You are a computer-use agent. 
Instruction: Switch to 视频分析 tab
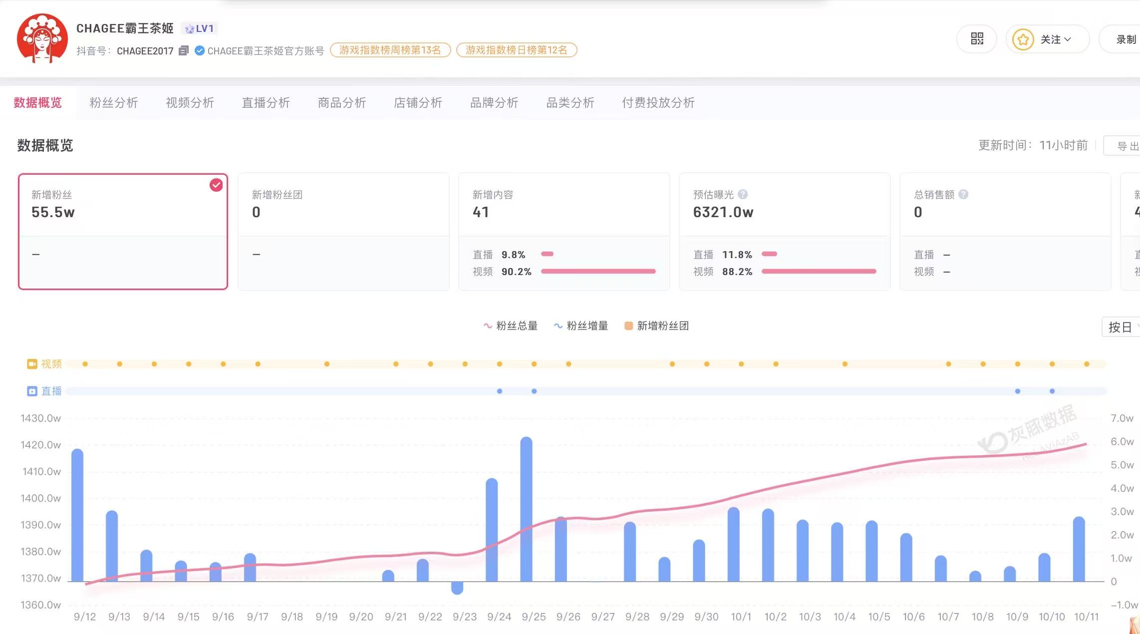click(190, 103)
